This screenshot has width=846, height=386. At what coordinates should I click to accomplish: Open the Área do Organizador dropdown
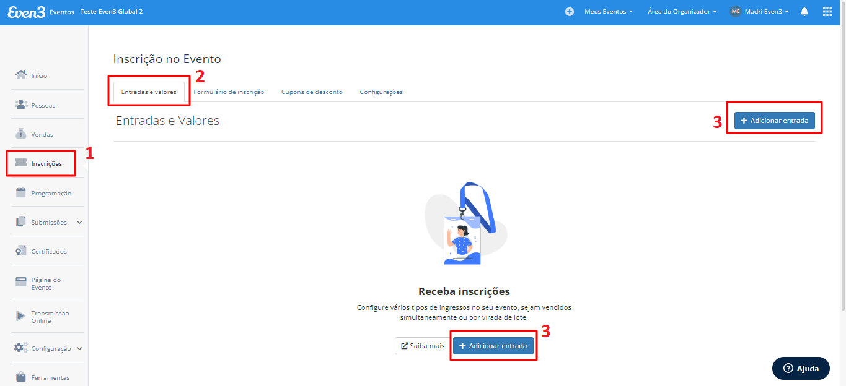(681, 11)
